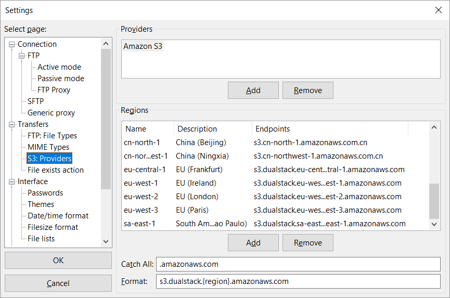
Task: Go to FTP: File Types page
Action: [52, 136]
